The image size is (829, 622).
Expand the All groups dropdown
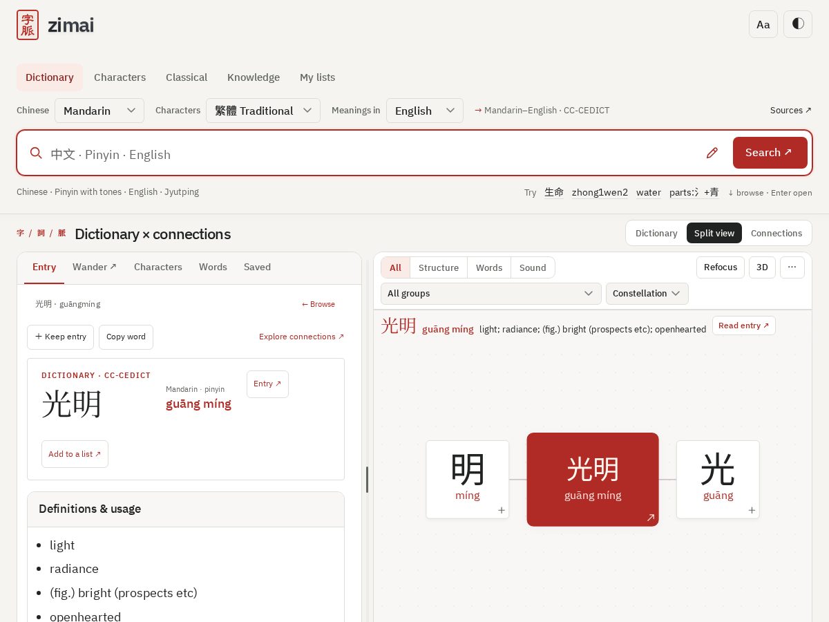tap(491, 294)
